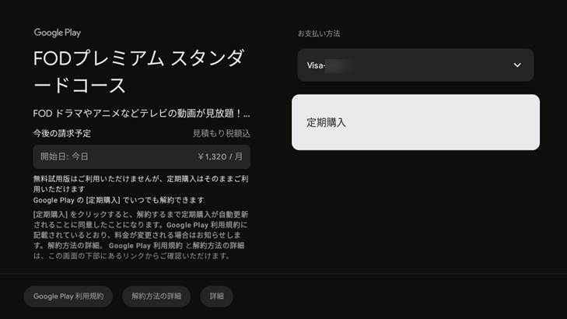Click the auto-renewal terms paragraph
Screen dimensions: 567x319
point(141,235)
